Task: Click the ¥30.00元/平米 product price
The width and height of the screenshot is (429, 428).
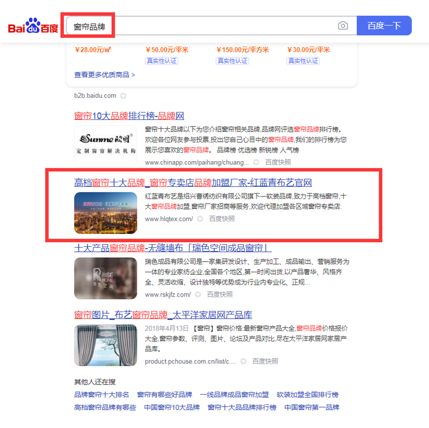Action: tap(309, 50)
